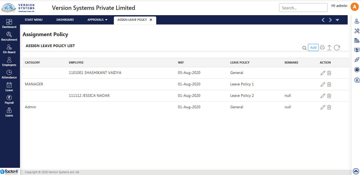Click the upload arrow icon
Screen dimensions: 361x175
[x=329, y=48]
